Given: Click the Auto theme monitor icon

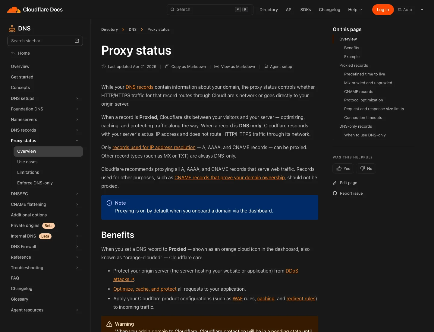Looking at the screenshot, I should pos(400,10).
